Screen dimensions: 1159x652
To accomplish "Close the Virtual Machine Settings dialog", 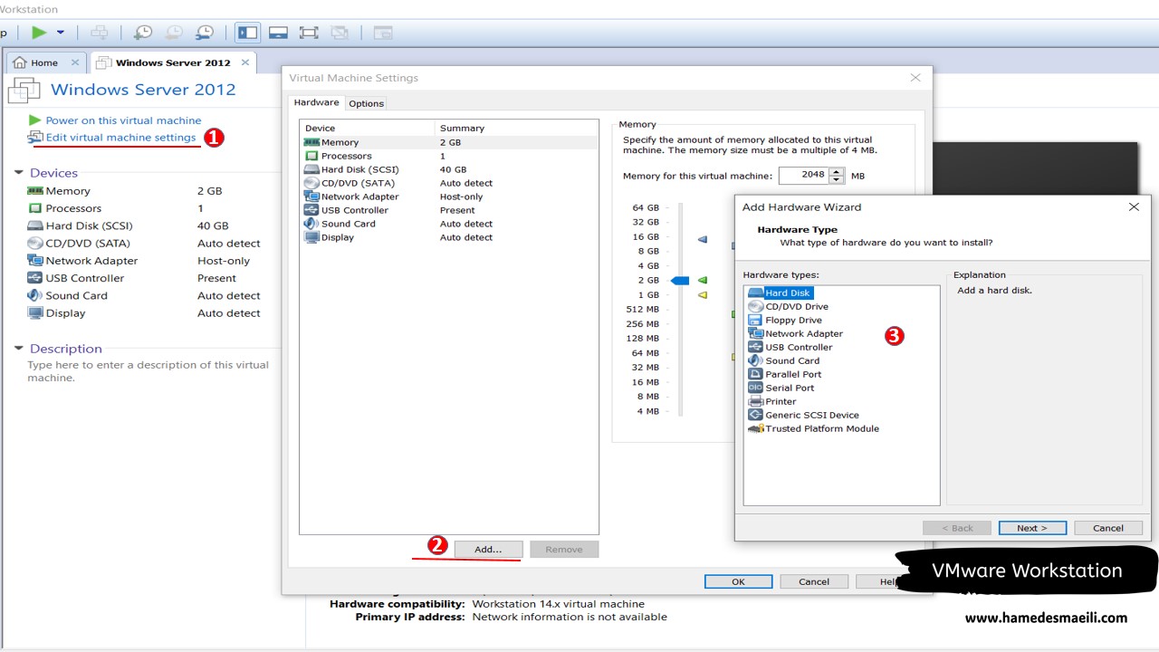I will (915, 78).
